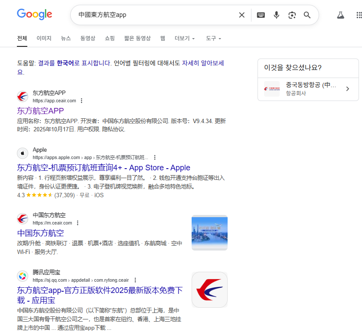Image resolution: width=362 pixels, height=332 pixels.
Task: Click the Apple favicon icon
Action: [23, 153]
